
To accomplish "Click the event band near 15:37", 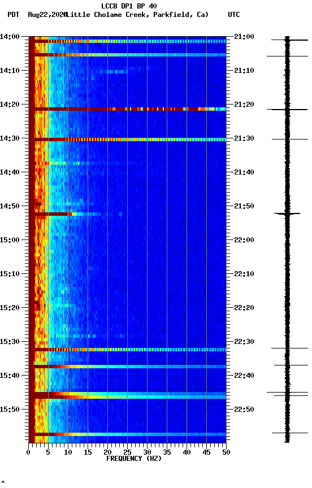I will [x=127, y=367].
